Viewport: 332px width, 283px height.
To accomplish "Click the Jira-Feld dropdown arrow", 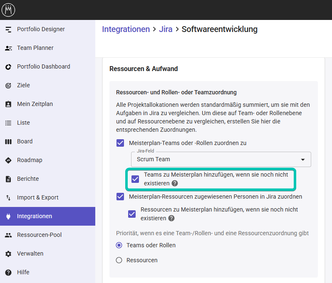I will (x=303, y=160).
